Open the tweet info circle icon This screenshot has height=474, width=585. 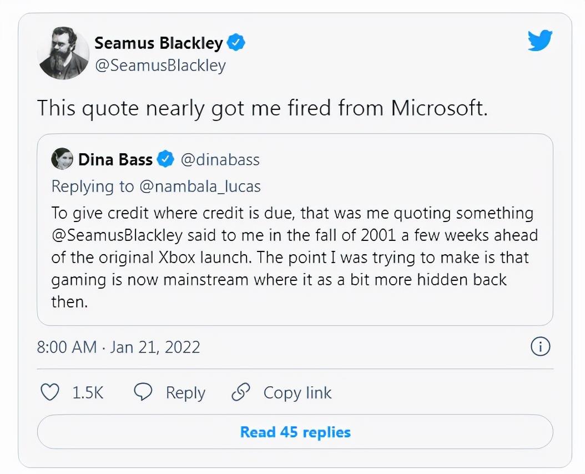pos(540,347)
